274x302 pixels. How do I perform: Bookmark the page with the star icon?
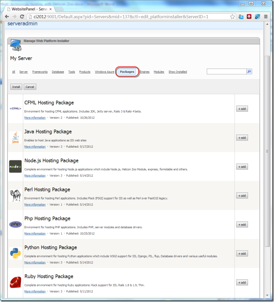coord(232,17)
